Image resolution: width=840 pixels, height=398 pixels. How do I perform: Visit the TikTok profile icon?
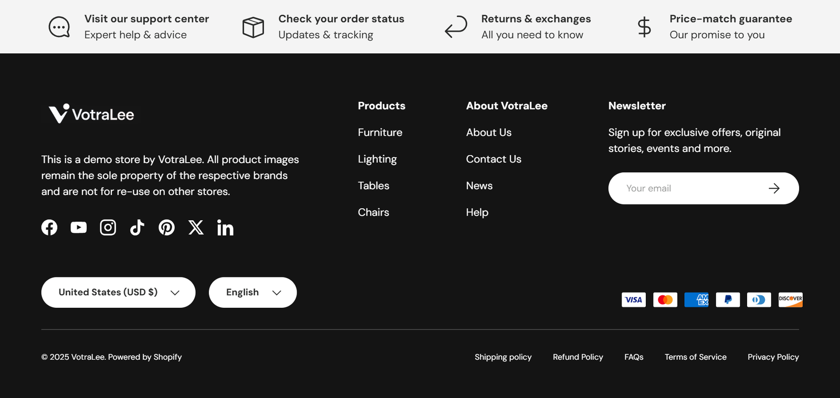(137, 228)
